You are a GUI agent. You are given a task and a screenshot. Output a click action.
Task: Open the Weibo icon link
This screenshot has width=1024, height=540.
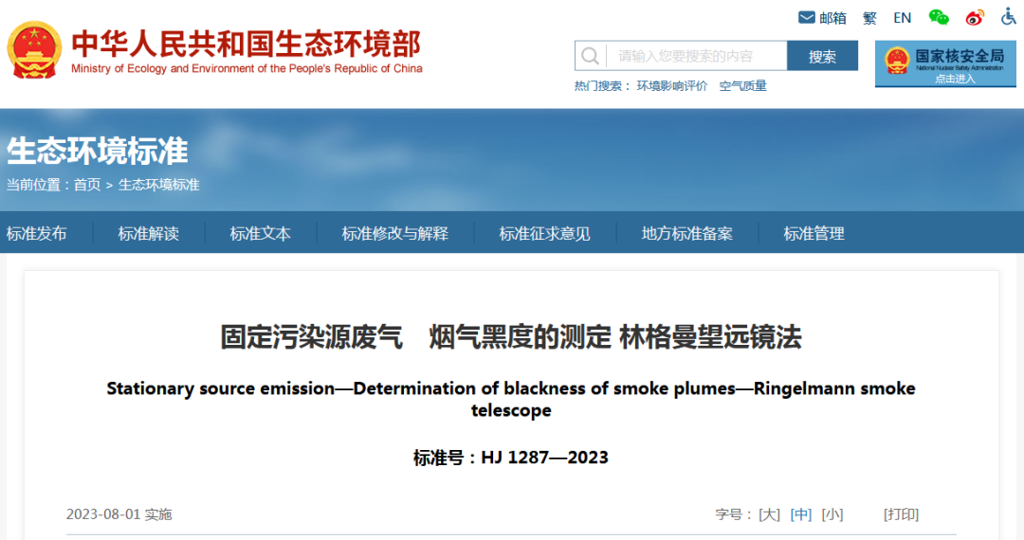pyautogui.click(x=975, y=18)
